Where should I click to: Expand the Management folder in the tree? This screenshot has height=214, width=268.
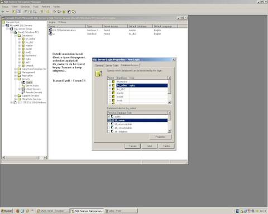click(16, 72)
